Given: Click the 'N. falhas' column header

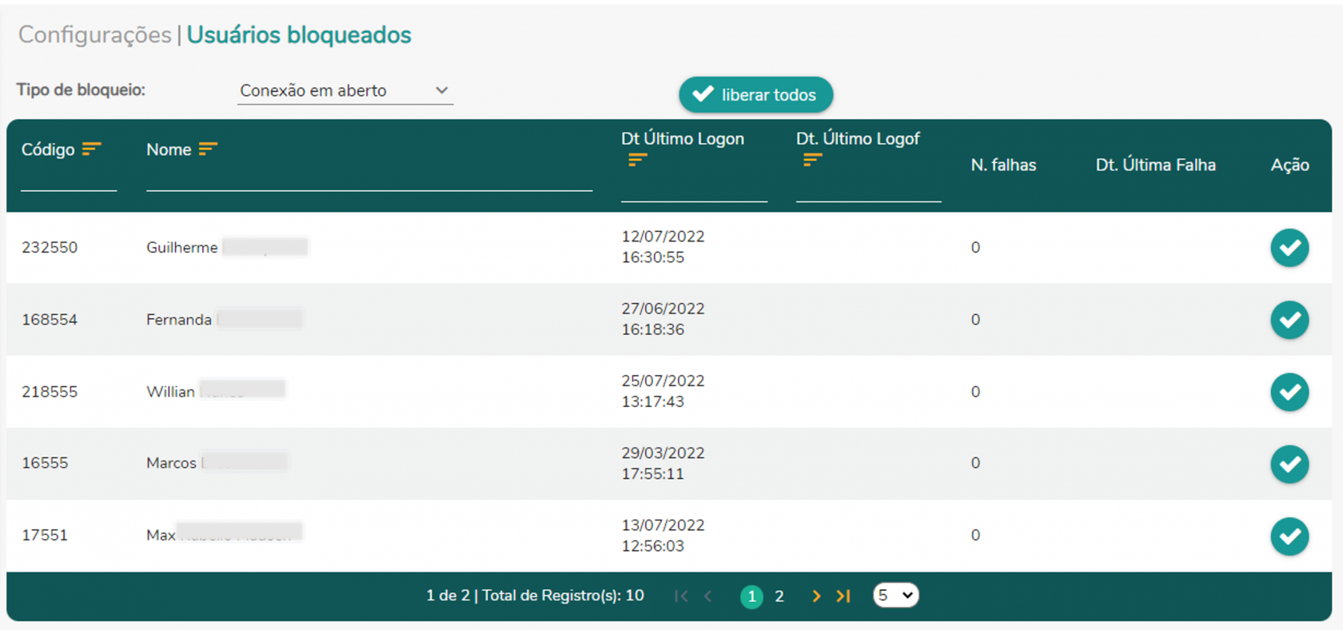Looking at the screenshot, I should point(1003,165).
